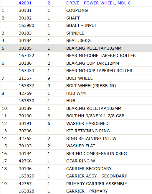The image size is (152, 194).
Task: Click the WASHER HARDENED description
Action: [x=87, y=123]
